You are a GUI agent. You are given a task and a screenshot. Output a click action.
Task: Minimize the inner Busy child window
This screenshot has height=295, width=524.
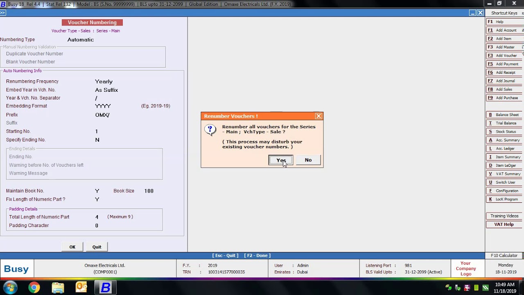[472, 13]
